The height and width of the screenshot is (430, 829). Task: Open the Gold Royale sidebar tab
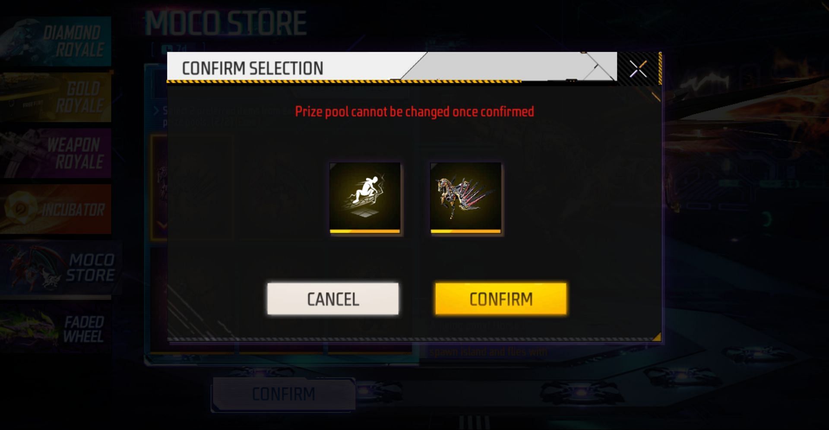coord(55,97)
